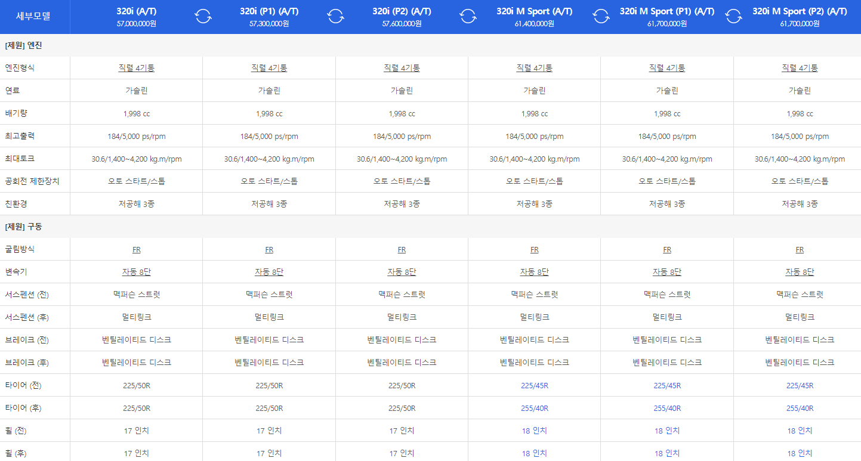Viewport: 861px width, 461px height.
Task: Click the 변속기 row label
Action: [x=16, y=272]
